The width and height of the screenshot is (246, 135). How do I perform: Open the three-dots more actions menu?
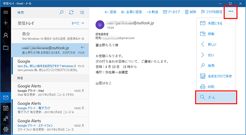pos(231,11)
